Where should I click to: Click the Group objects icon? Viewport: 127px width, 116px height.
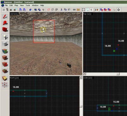(36, 10)
